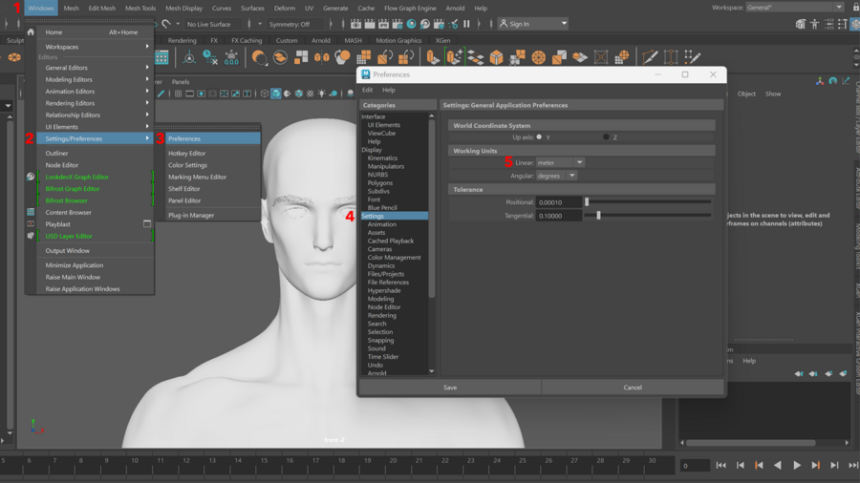This screenshot has width=860, height=483.
Task: Go to start of playback range
Action: point(721,465)
